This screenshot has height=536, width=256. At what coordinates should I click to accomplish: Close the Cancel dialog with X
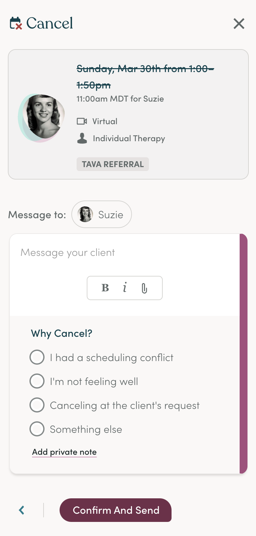tap(239, 24)
